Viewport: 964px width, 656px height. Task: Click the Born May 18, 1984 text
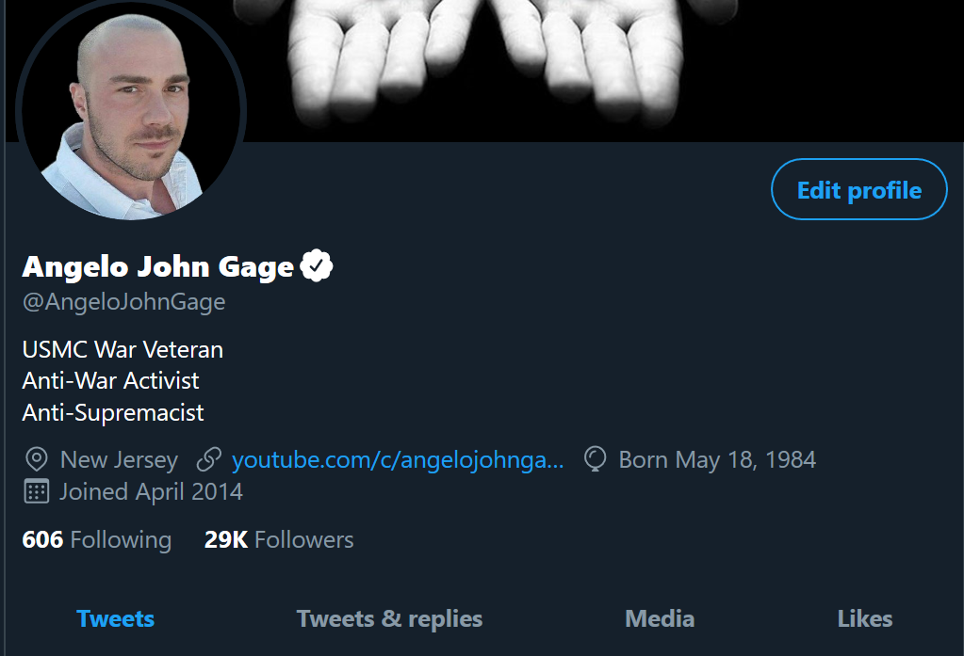pos(717,460)
